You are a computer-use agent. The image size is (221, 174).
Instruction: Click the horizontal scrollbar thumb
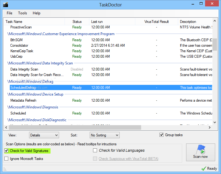pyautogui.click(x=75, y=128)
